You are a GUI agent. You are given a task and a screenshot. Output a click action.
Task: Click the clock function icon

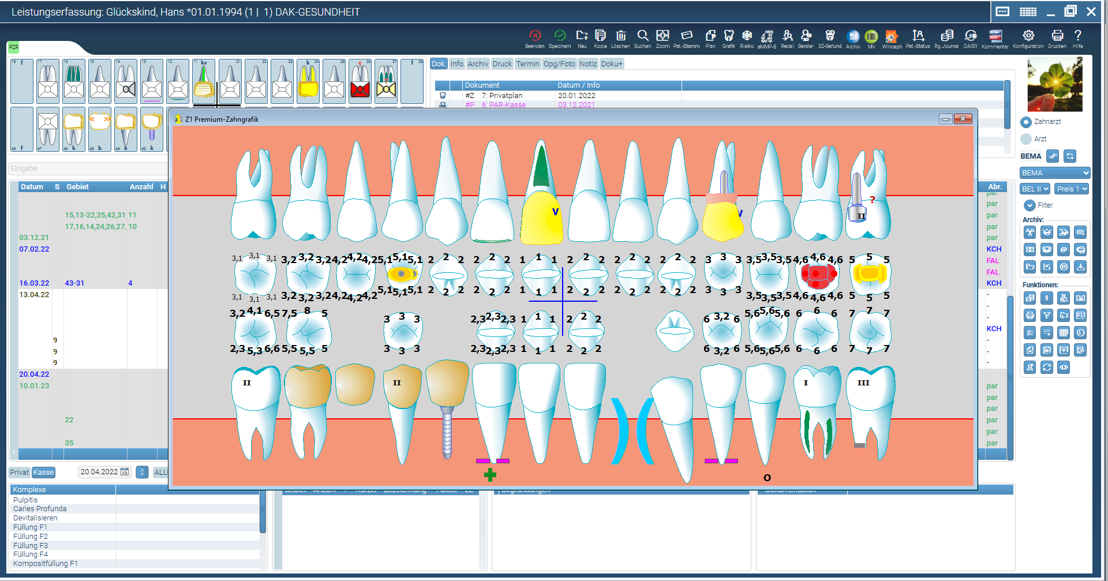1080,332
